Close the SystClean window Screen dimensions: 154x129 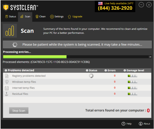pyautogui.click(x=149, y=5)
